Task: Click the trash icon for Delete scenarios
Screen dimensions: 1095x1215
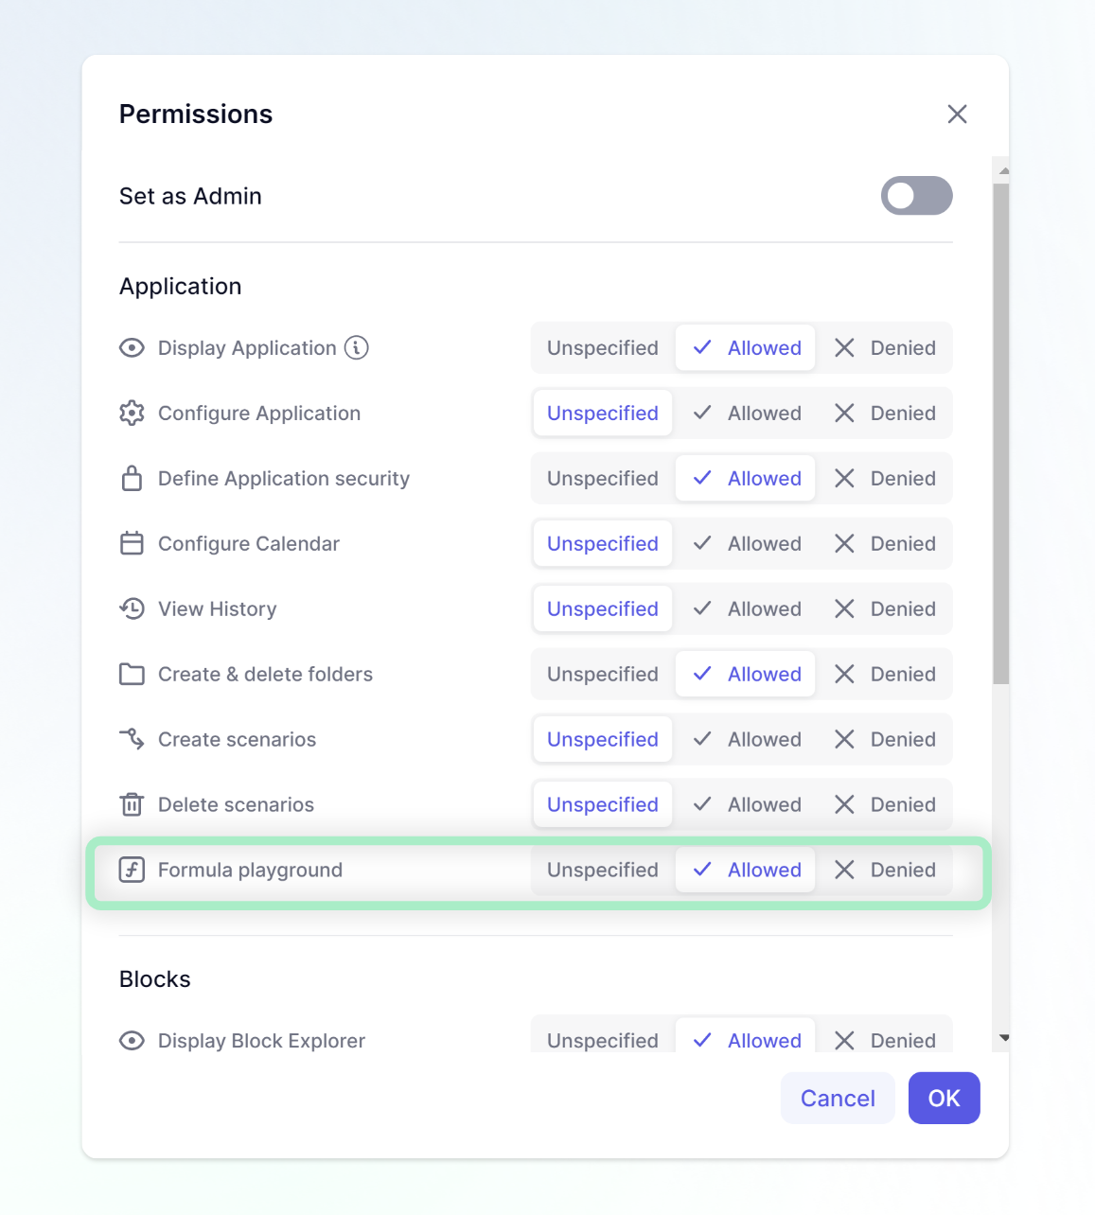Action: [x=132, y=804]
